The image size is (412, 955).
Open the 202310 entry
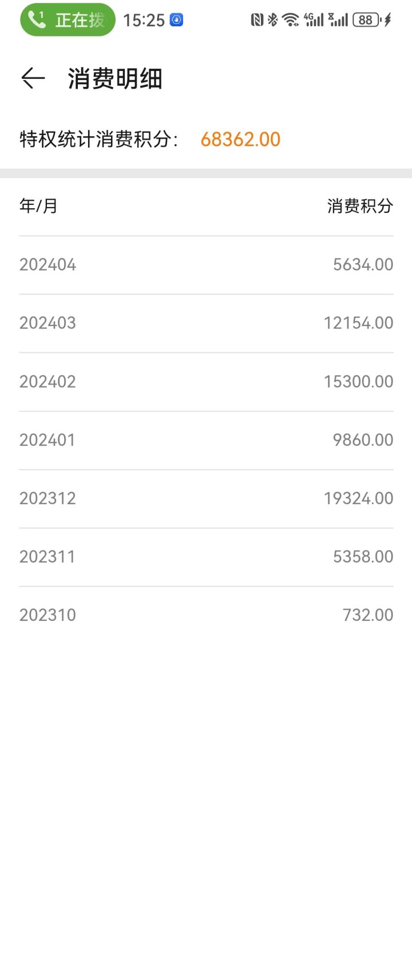point(206,615)
